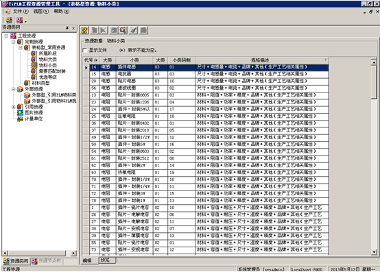Click the icon of the 引用资源 node

(20, 107)
